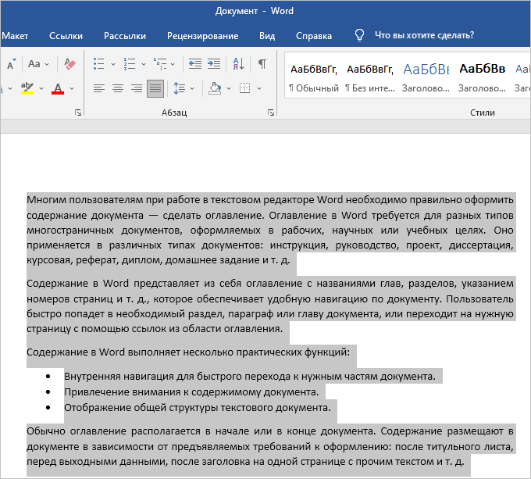Click bullet item 'Отображение общей структуры текстового документа'
531x479 pixels.
point(198,408)
